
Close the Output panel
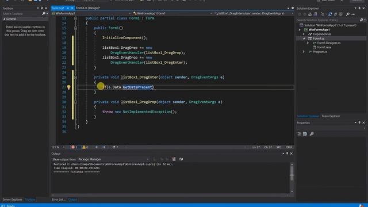(x=292, y=154)
